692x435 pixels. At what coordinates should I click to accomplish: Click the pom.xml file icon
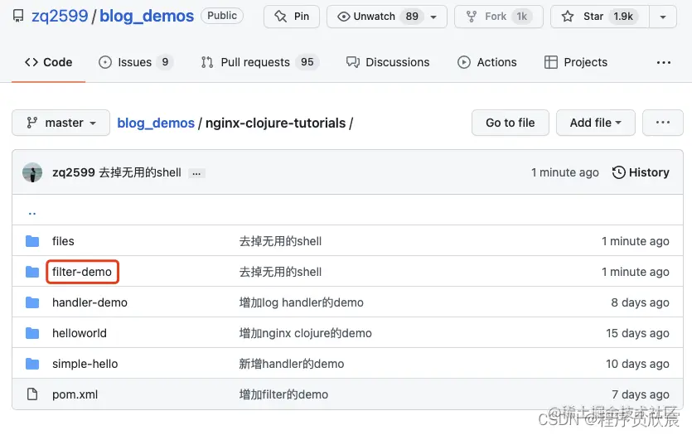[32, 394]
